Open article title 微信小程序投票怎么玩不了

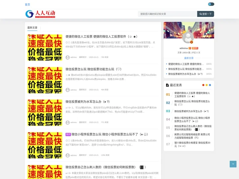(x=110, y=134)
